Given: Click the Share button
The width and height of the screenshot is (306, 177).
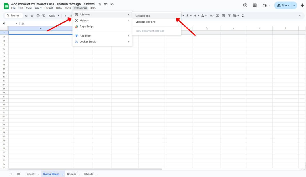Looking at the screenshot, I should point(285,5).
